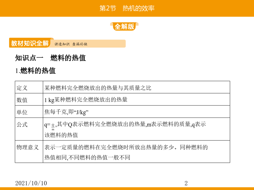This screenshot has height=190, width=254.
Task: Click the table cell labeled "定义"
Action: pyautogui.click(x=29, y=87)
